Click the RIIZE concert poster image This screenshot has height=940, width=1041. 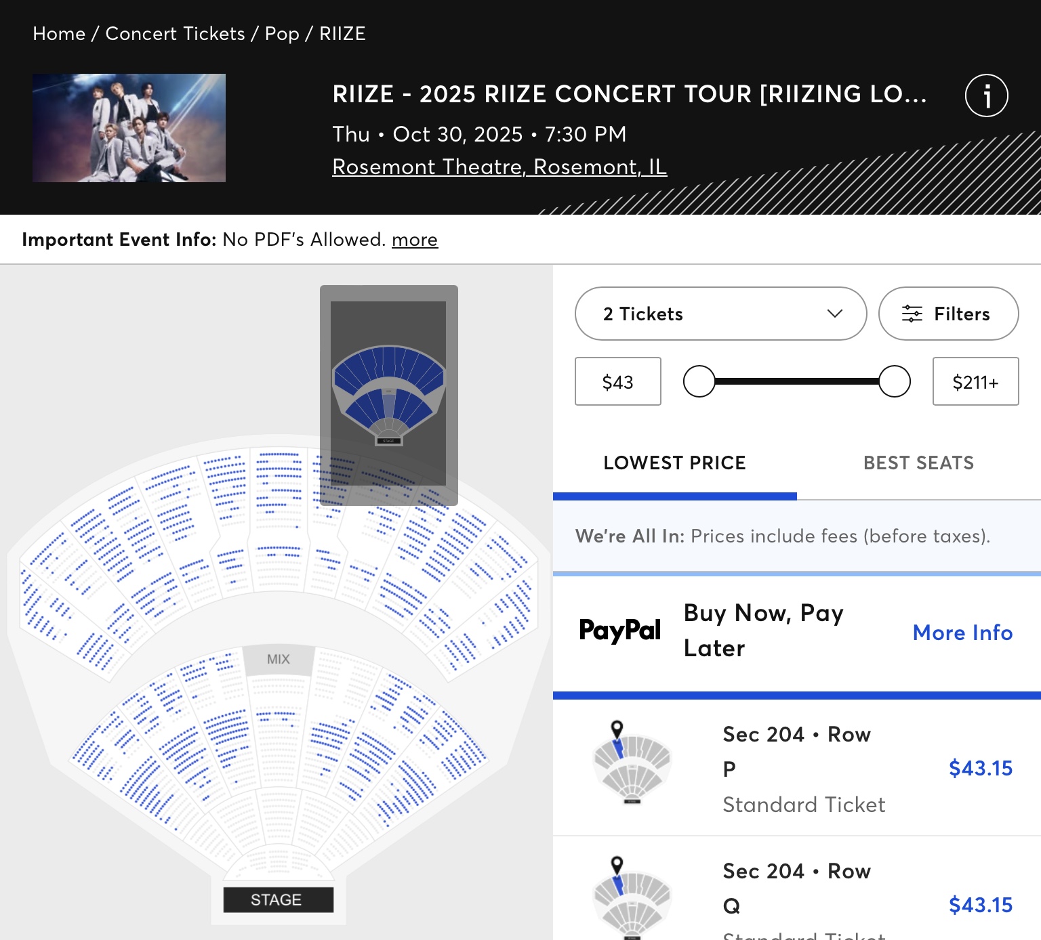pos(129,128)
